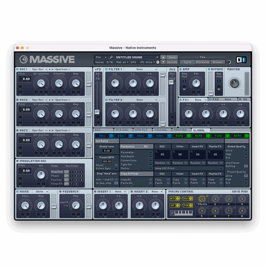The width and height of the screenshot is (266, 266).
Task: Click the 5 LFO modulation crosshair handle
Action: [189, 136]
